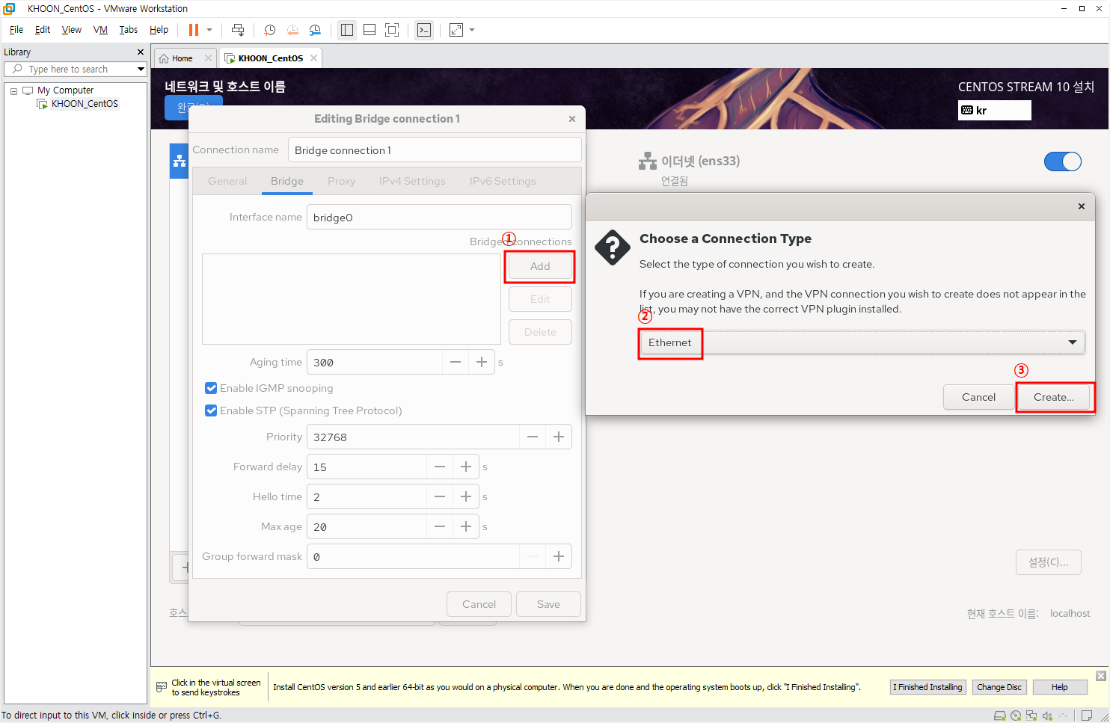Image resolution: width=1110 pixels, height=723 pixels.
Task: Decrease Max age with the minus button
Action: (x=440, y=526)
